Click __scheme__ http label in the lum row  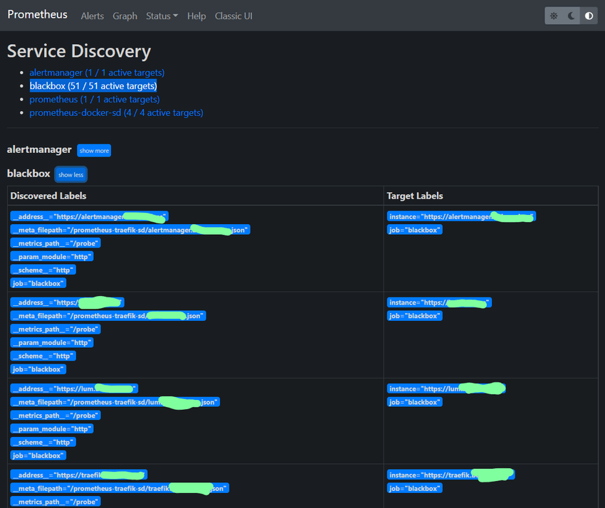[x=43, y=442]
